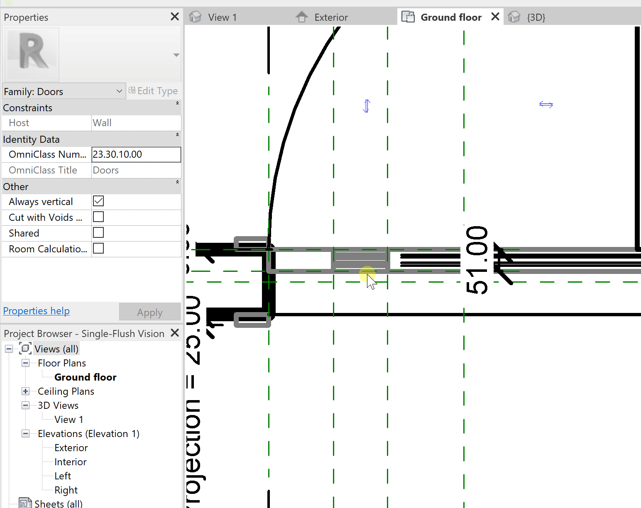Screen dimensions: 641x508
Task: Select the Floor Plans tree label
Action: [62, 363]
